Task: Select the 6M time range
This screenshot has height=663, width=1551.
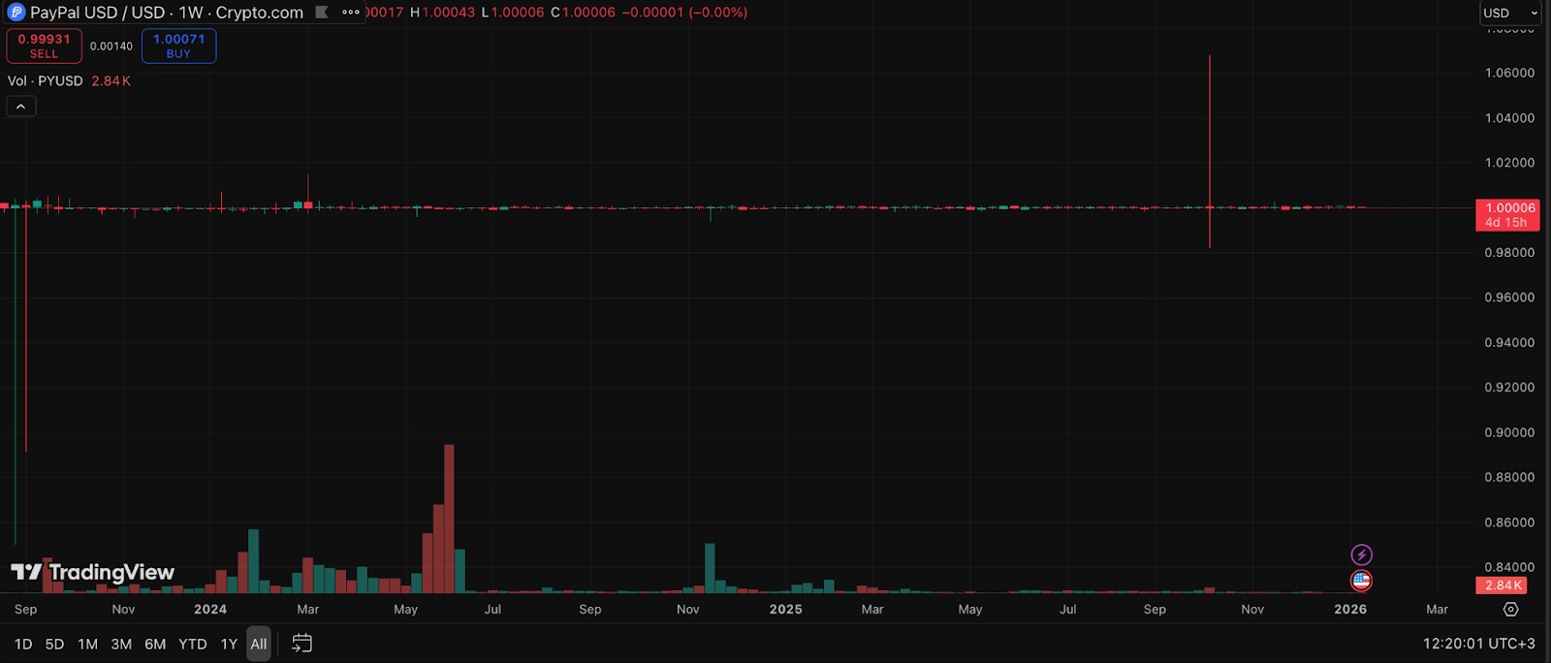Action: pyautogui.click(x=155, y=644)
